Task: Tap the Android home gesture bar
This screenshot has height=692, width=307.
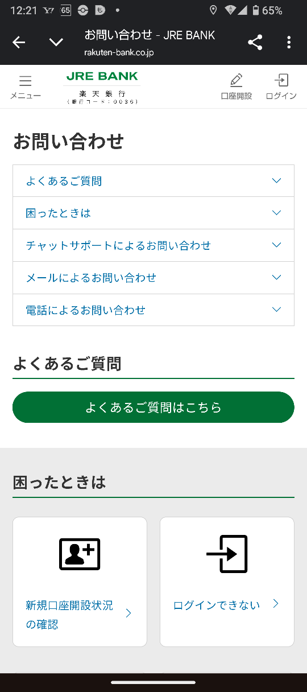Action: 153,682
